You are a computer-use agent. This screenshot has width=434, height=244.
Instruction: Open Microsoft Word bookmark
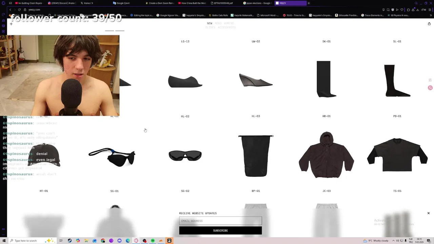coord(268,15)
